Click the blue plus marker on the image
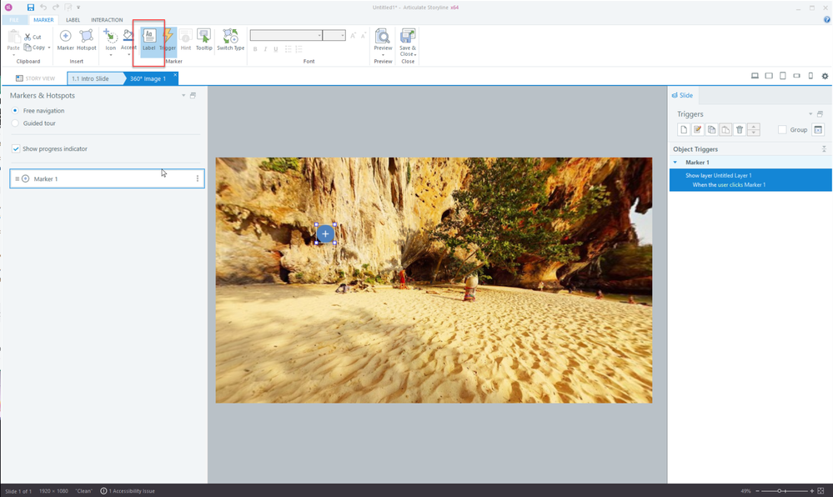 (x=325, y=234)
